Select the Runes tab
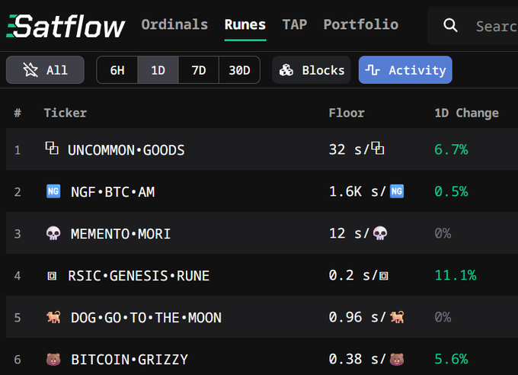Image resolution: width=518 pixels, height=375 pixels. pyautogui.click(x=245, y=25)
